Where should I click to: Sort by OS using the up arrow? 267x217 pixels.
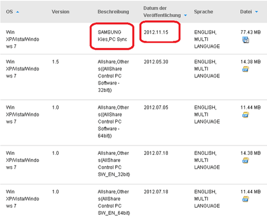coord(17,12)
